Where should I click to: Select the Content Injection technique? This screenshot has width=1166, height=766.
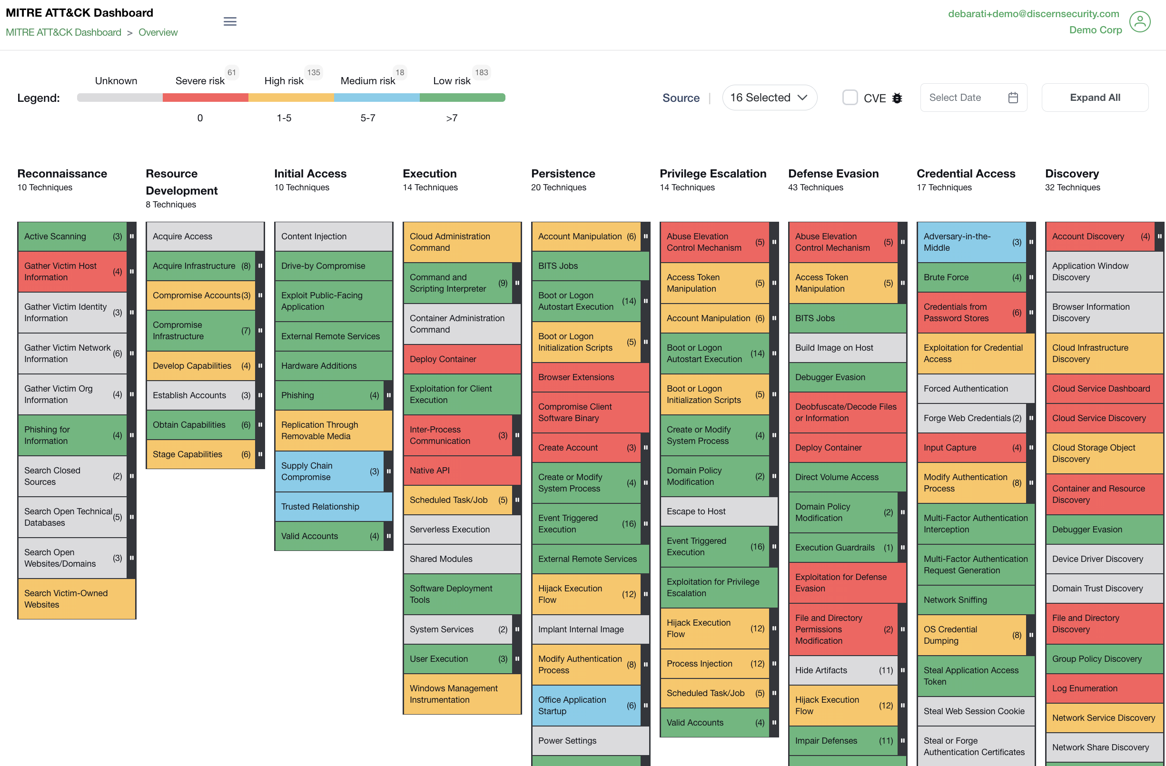tap(334, 236)
